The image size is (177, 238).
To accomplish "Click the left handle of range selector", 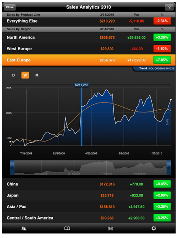I will pos(12,168).
